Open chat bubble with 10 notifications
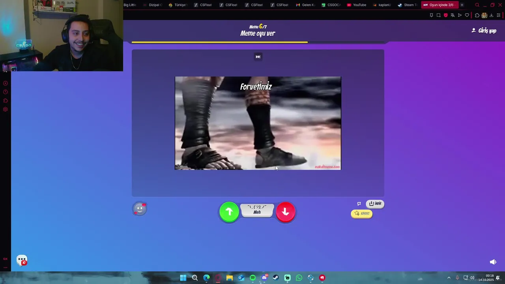The width and height of the screenshot is (505, 284). (x=22, y=260)
